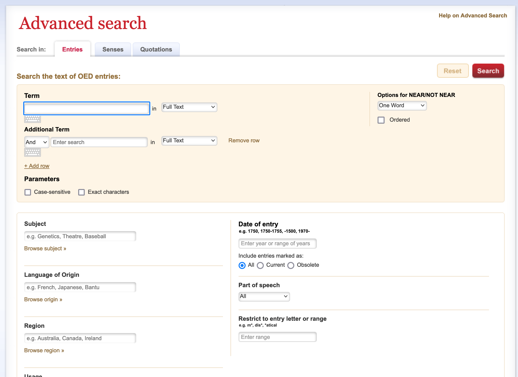Open the Part of speech dropdown
Screen dimensions: 518x377
tap(264, 297)
